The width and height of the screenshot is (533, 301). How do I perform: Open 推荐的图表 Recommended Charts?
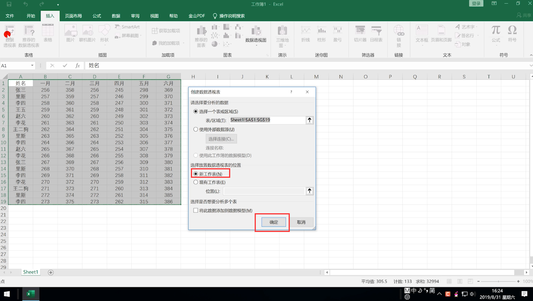[201, 36]
